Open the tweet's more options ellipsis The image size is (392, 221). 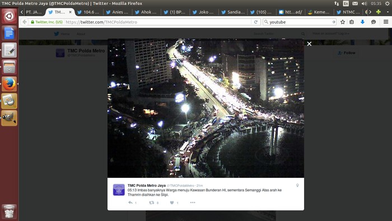pos(193,203)
